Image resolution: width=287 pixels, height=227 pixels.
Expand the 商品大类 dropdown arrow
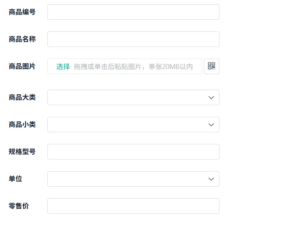(x=211, y=97)
